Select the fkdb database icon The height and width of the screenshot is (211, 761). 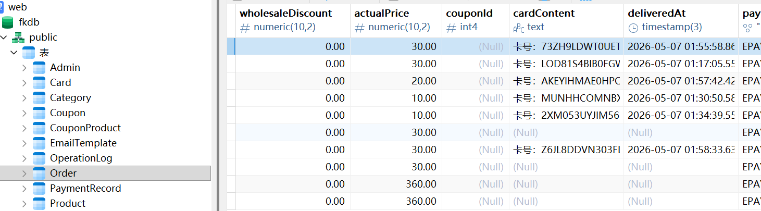pyautogui.click(x=8, y=22)
